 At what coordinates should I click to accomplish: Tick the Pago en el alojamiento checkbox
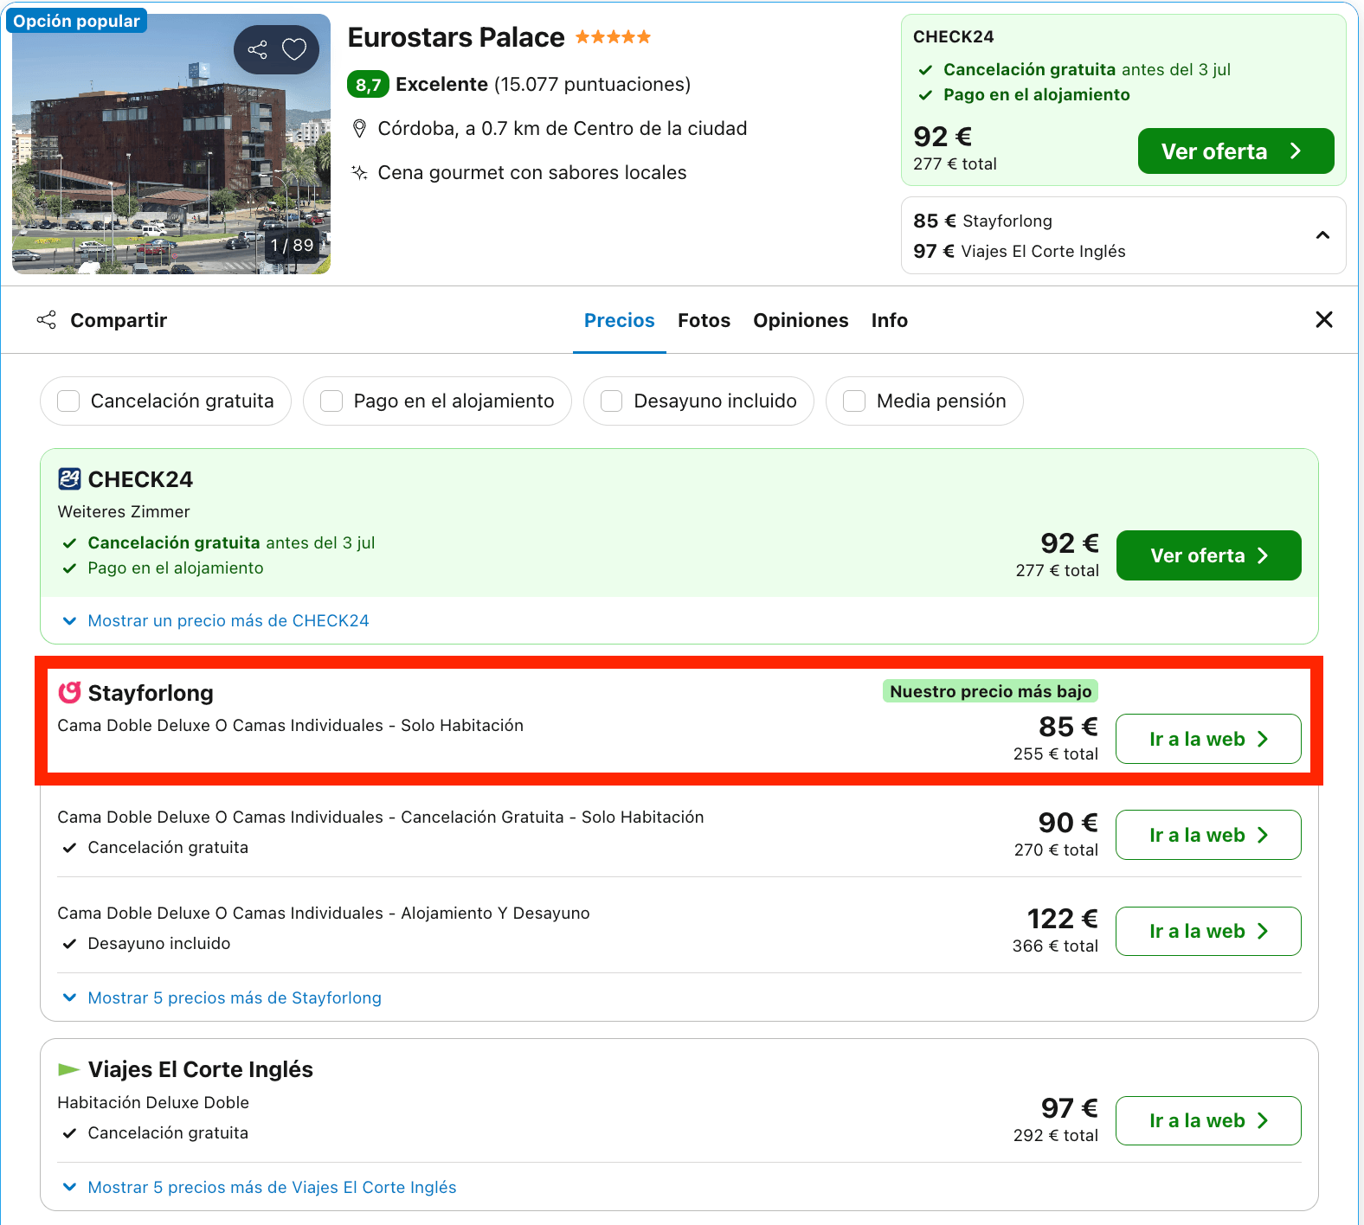click(331, 401)
